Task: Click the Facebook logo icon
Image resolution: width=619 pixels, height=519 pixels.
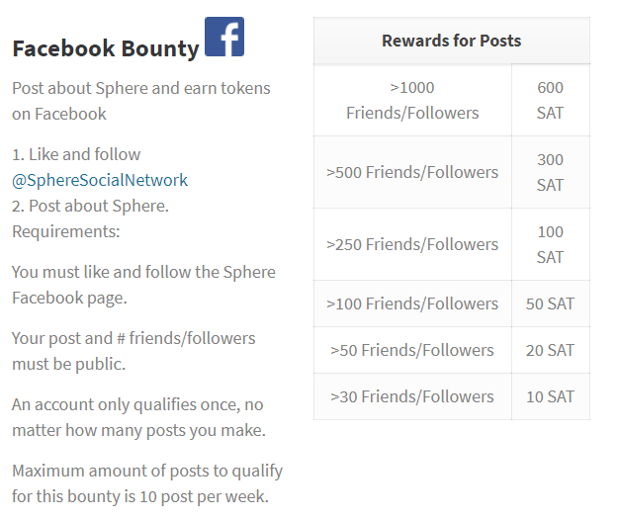Action: point(224,37)
